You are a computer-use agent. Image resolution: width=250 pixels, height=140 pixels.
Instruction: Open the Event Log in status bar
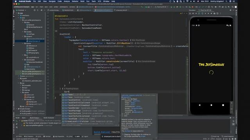(215, 136)
